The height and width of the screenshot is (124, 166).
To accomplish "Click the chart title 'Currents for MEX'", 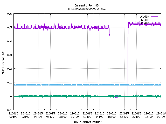I will click(87, 5).
